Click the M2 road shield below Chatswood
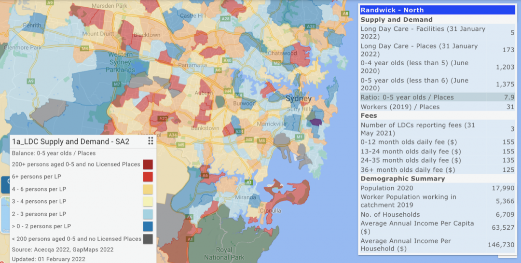This screenshot has width=521, height=263. pyautogui.click(x=276, y=63)
